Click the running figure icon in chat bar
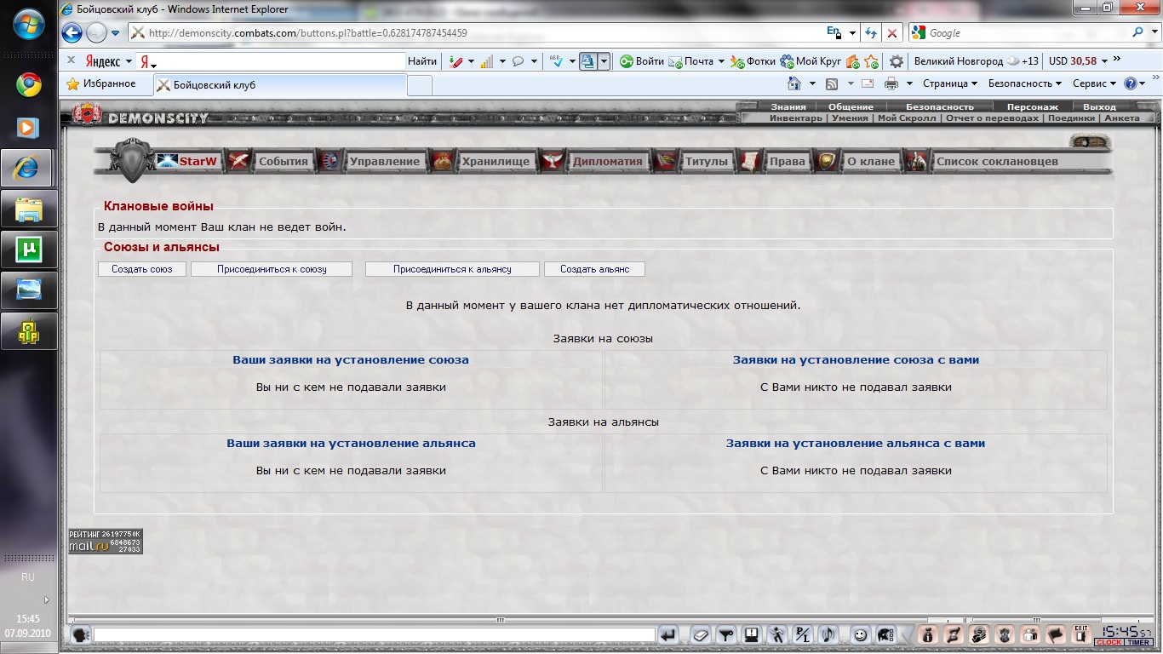1163x654 pixels. pyautogui.click(x=777, y=634)
